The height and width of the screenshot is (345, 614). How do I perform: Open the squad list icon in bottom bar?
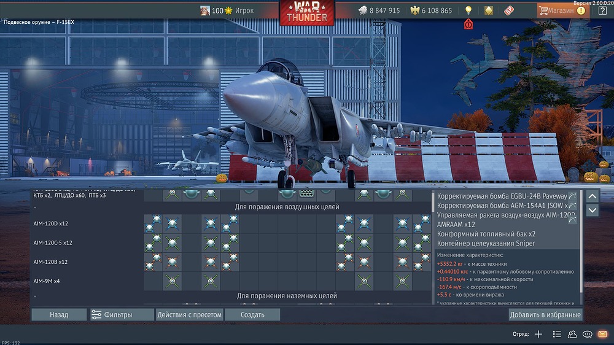[556, 334]
